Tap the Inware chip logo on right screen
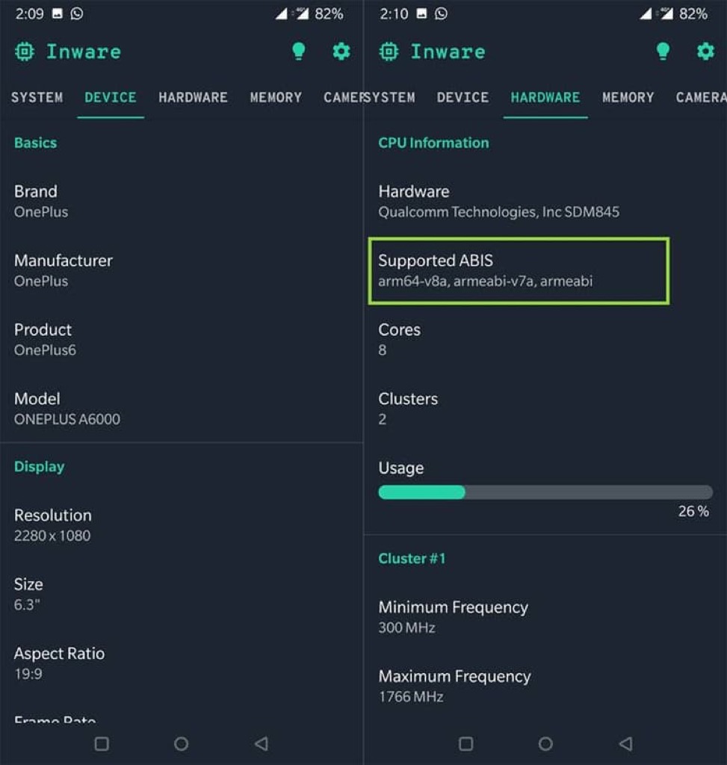Image resolution: width=727 pixels, height=765 pixels. [x=389, y=52]
